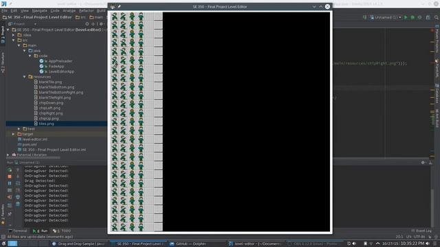The width and height of the screenshot is (440, 247).
Task: Click the Debug bug icon in IntelliJ toolbar
Action: click(x=412, y=17)
